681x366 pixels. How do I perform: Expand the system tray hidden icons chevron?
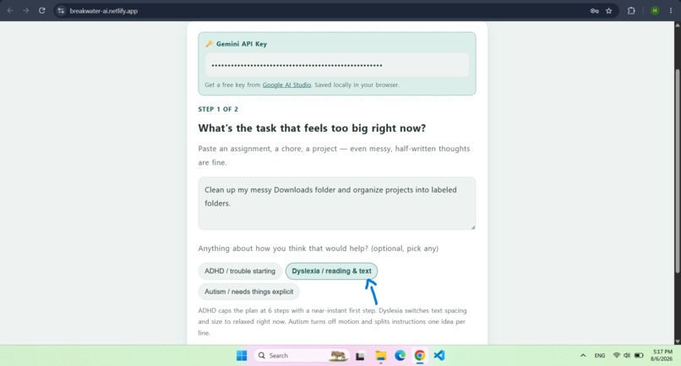(583, 356)
